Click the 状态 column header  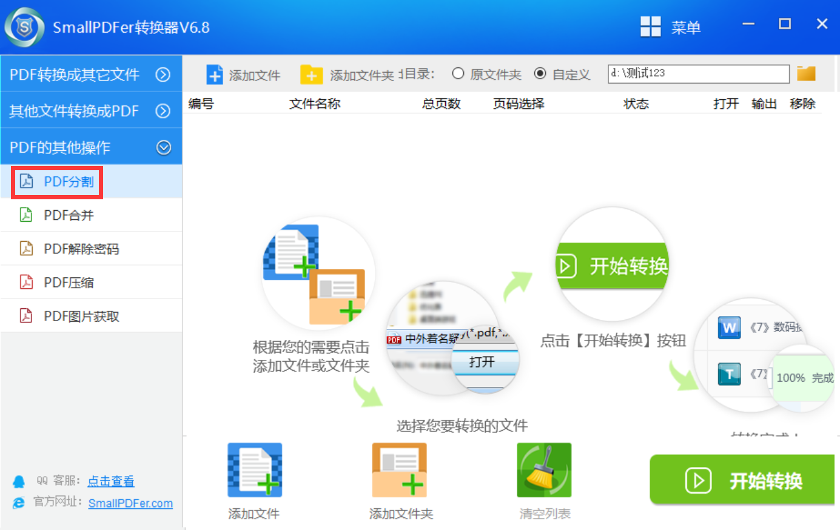pos(636,104)
